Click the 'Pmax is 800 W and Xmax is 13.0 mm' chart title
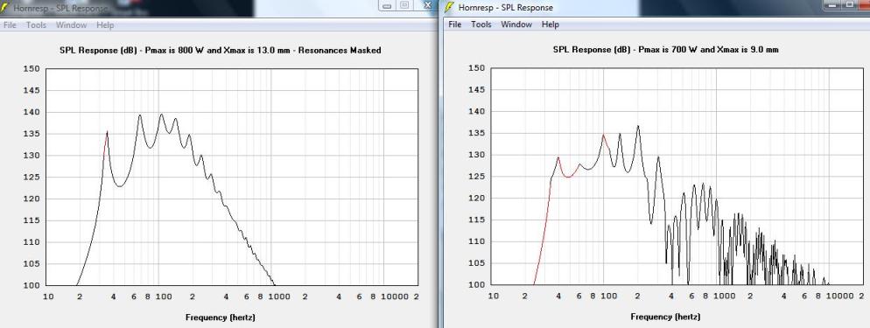 point(220,50)
